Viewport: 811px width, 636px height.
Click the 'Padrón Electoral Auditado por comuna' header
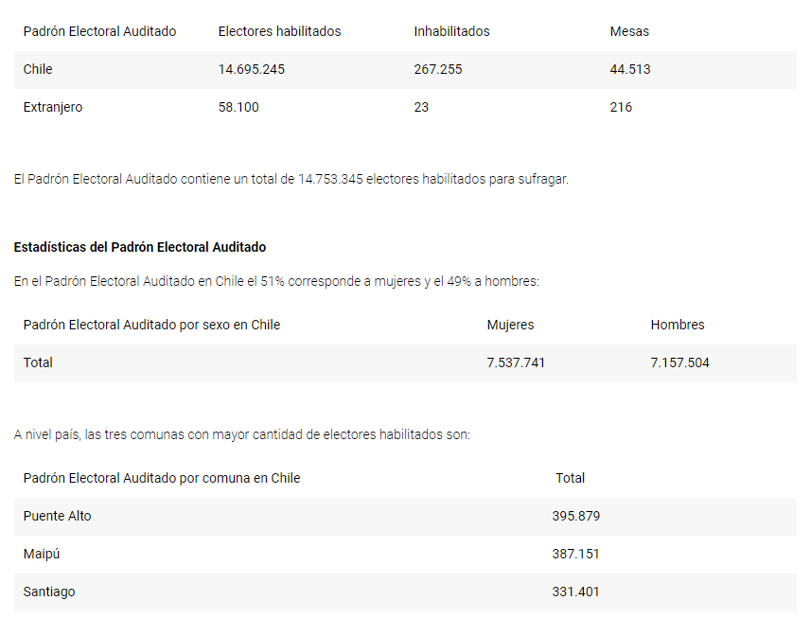162,478
